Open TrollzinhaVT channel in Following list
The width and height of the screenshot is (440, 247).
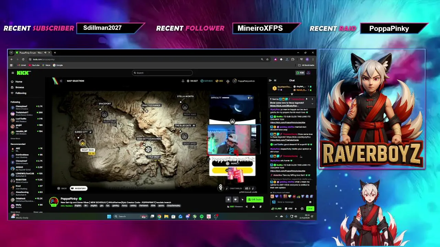click(26, 114)
